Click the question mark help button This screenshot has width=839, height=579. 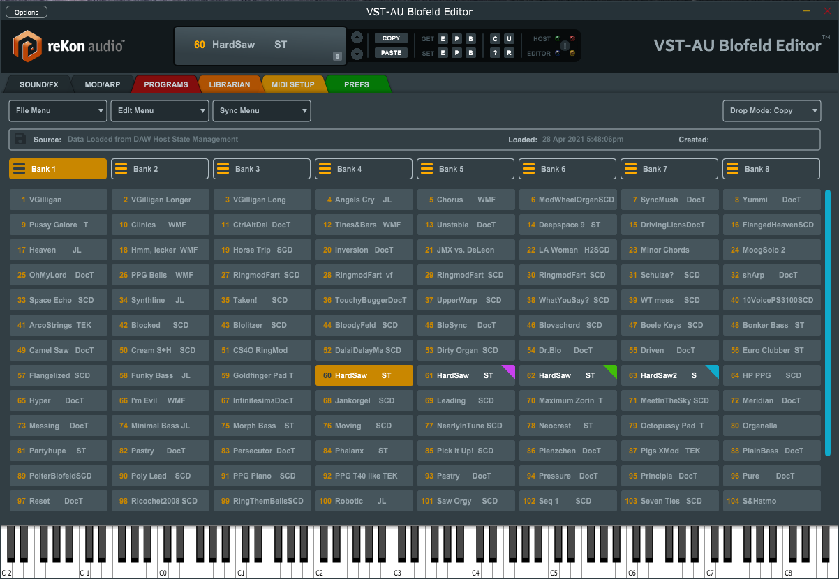tap(495, 53)
